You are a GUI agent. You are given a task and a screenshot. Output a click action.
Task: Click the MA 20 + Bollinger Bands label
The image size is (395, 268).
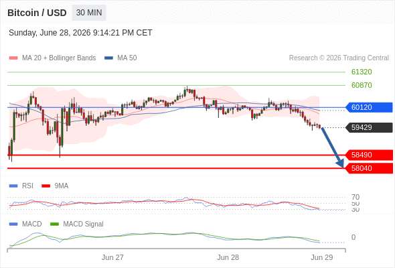[59, 58]
